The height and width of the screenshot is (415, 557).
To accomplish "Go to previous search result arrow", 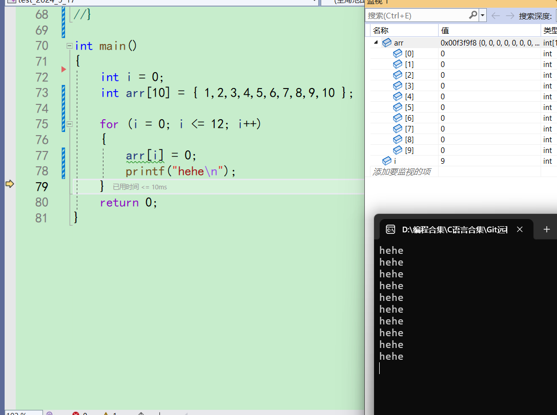I will click(496, 15).
